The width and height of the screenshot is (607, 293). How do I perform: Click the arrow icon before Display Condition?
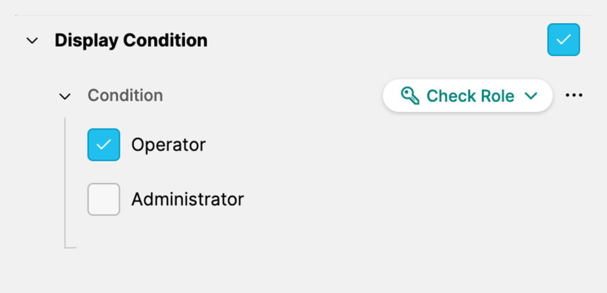point(32,41)
